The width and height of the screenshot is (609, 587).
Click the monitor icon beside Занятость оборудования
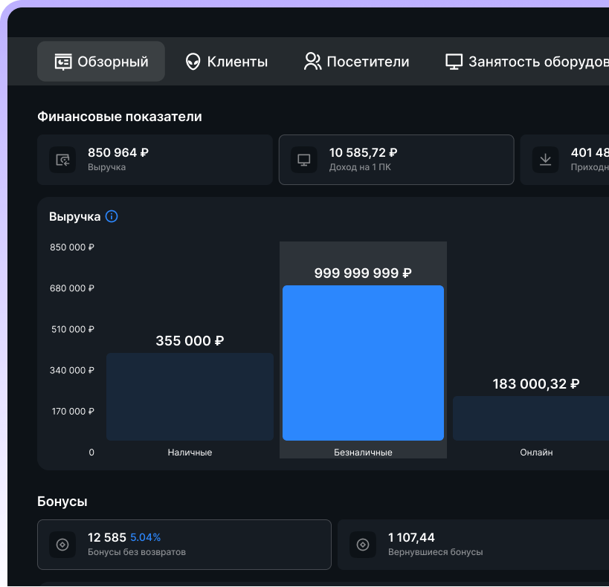point(454,62)
